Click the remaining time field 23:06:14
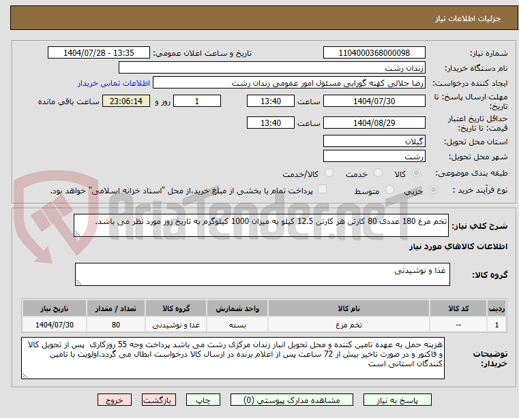This screenshot has height=418, width=519. click(x=126, y=101)
